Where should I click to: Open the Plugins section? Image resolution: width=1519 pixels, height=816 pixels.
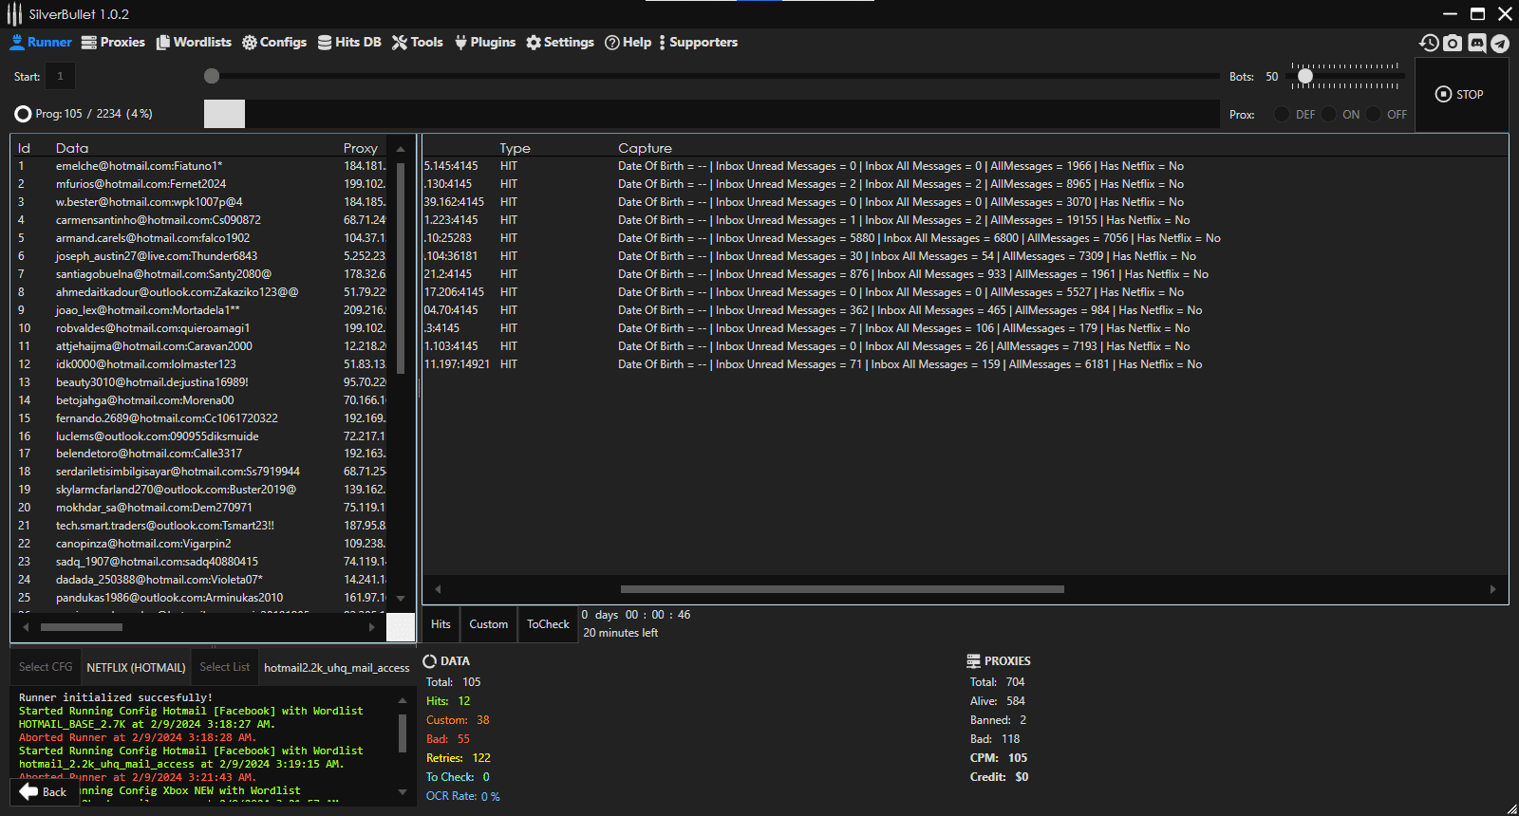(x=485, y=43)
